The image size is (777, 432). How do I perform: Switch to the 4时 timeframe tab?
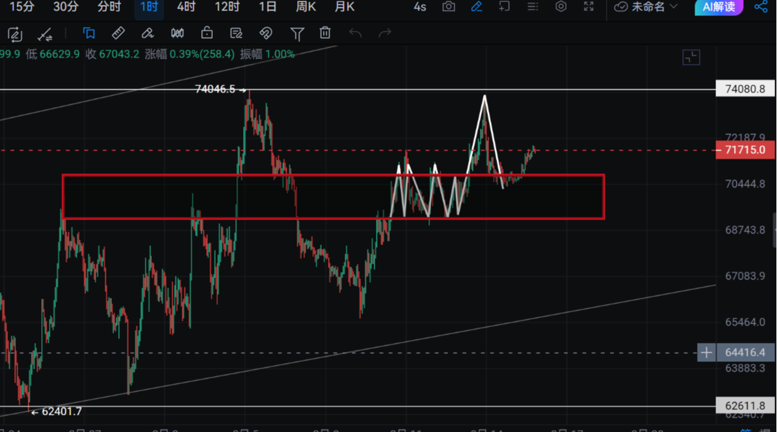pyautogui.click(x=186, y=7)
